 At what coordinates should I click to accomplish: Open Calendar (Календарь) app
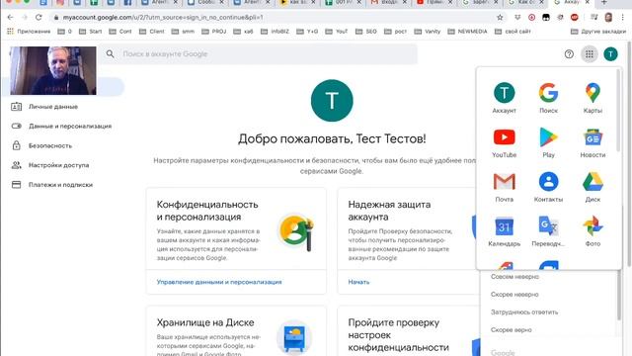(504, 231)
